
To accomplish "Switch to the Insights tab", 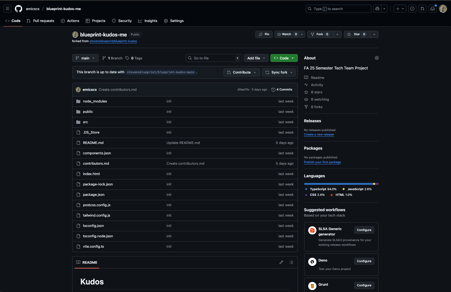I will (x=147, y=21).
